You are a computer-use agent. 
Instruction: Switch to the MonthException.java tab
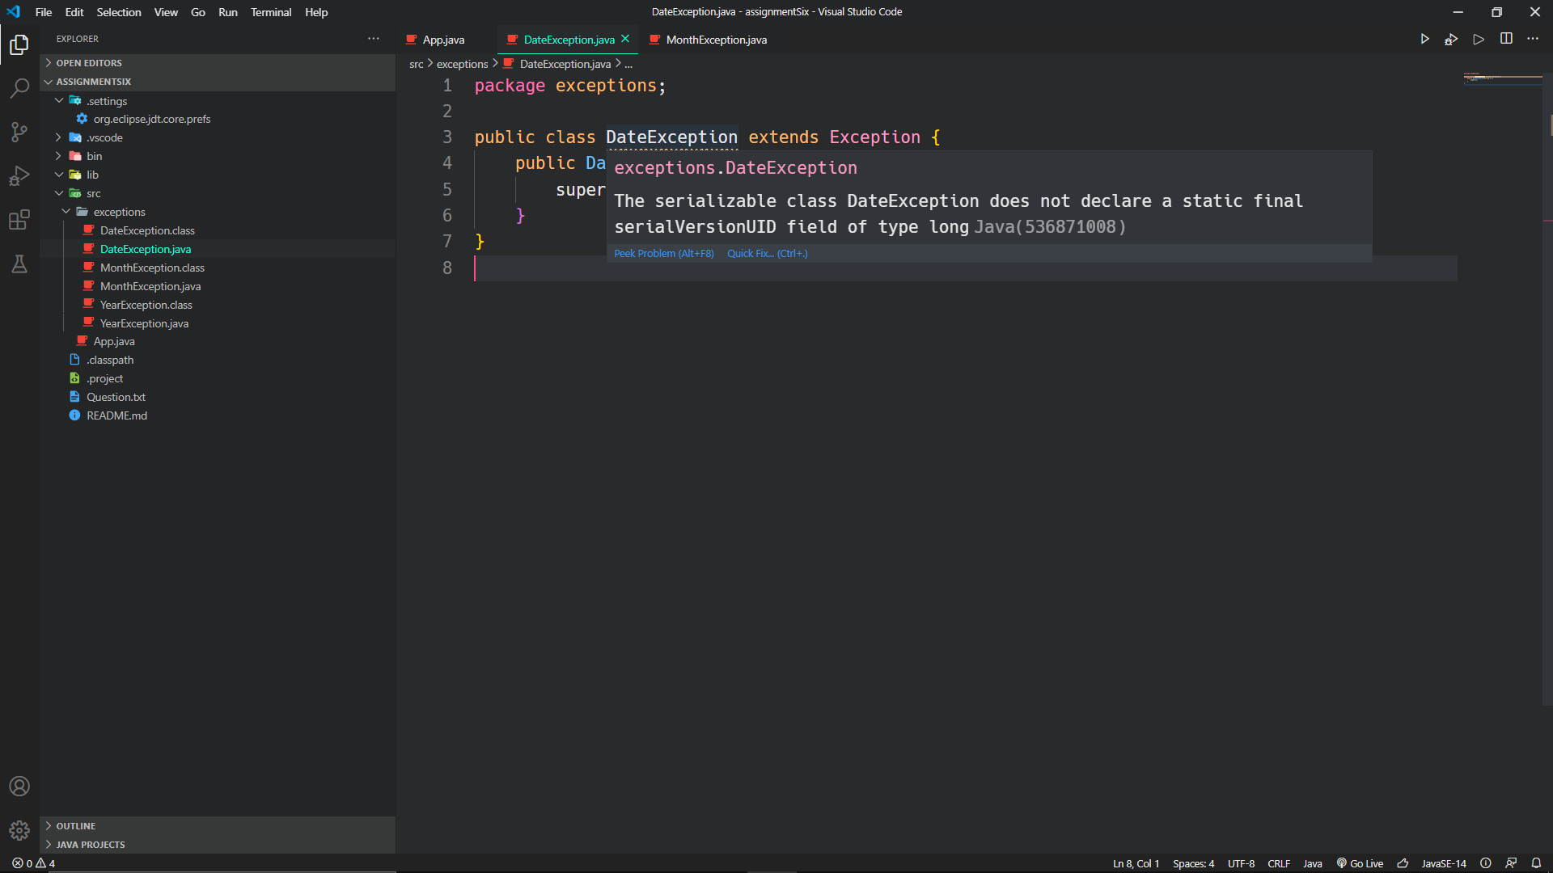715,39
